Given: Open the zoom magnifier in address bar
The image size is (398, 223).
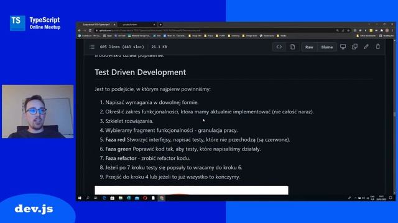Looking at the screenshot, I should click(x=337, y=30).
